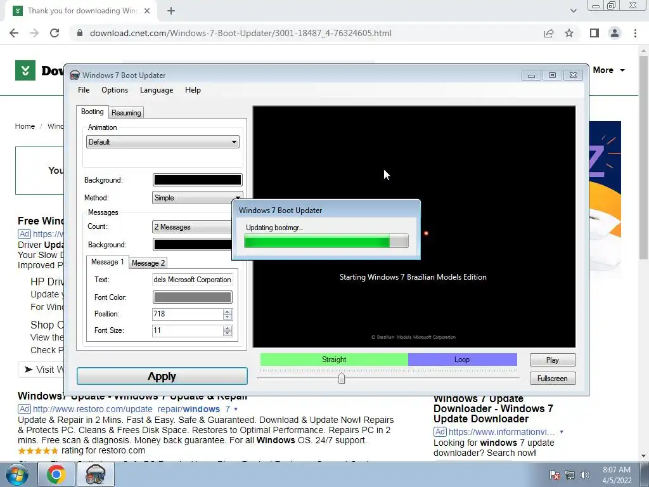Open the File menu
The height and width of the screenshot is (487, 649).
click(84, 90)
